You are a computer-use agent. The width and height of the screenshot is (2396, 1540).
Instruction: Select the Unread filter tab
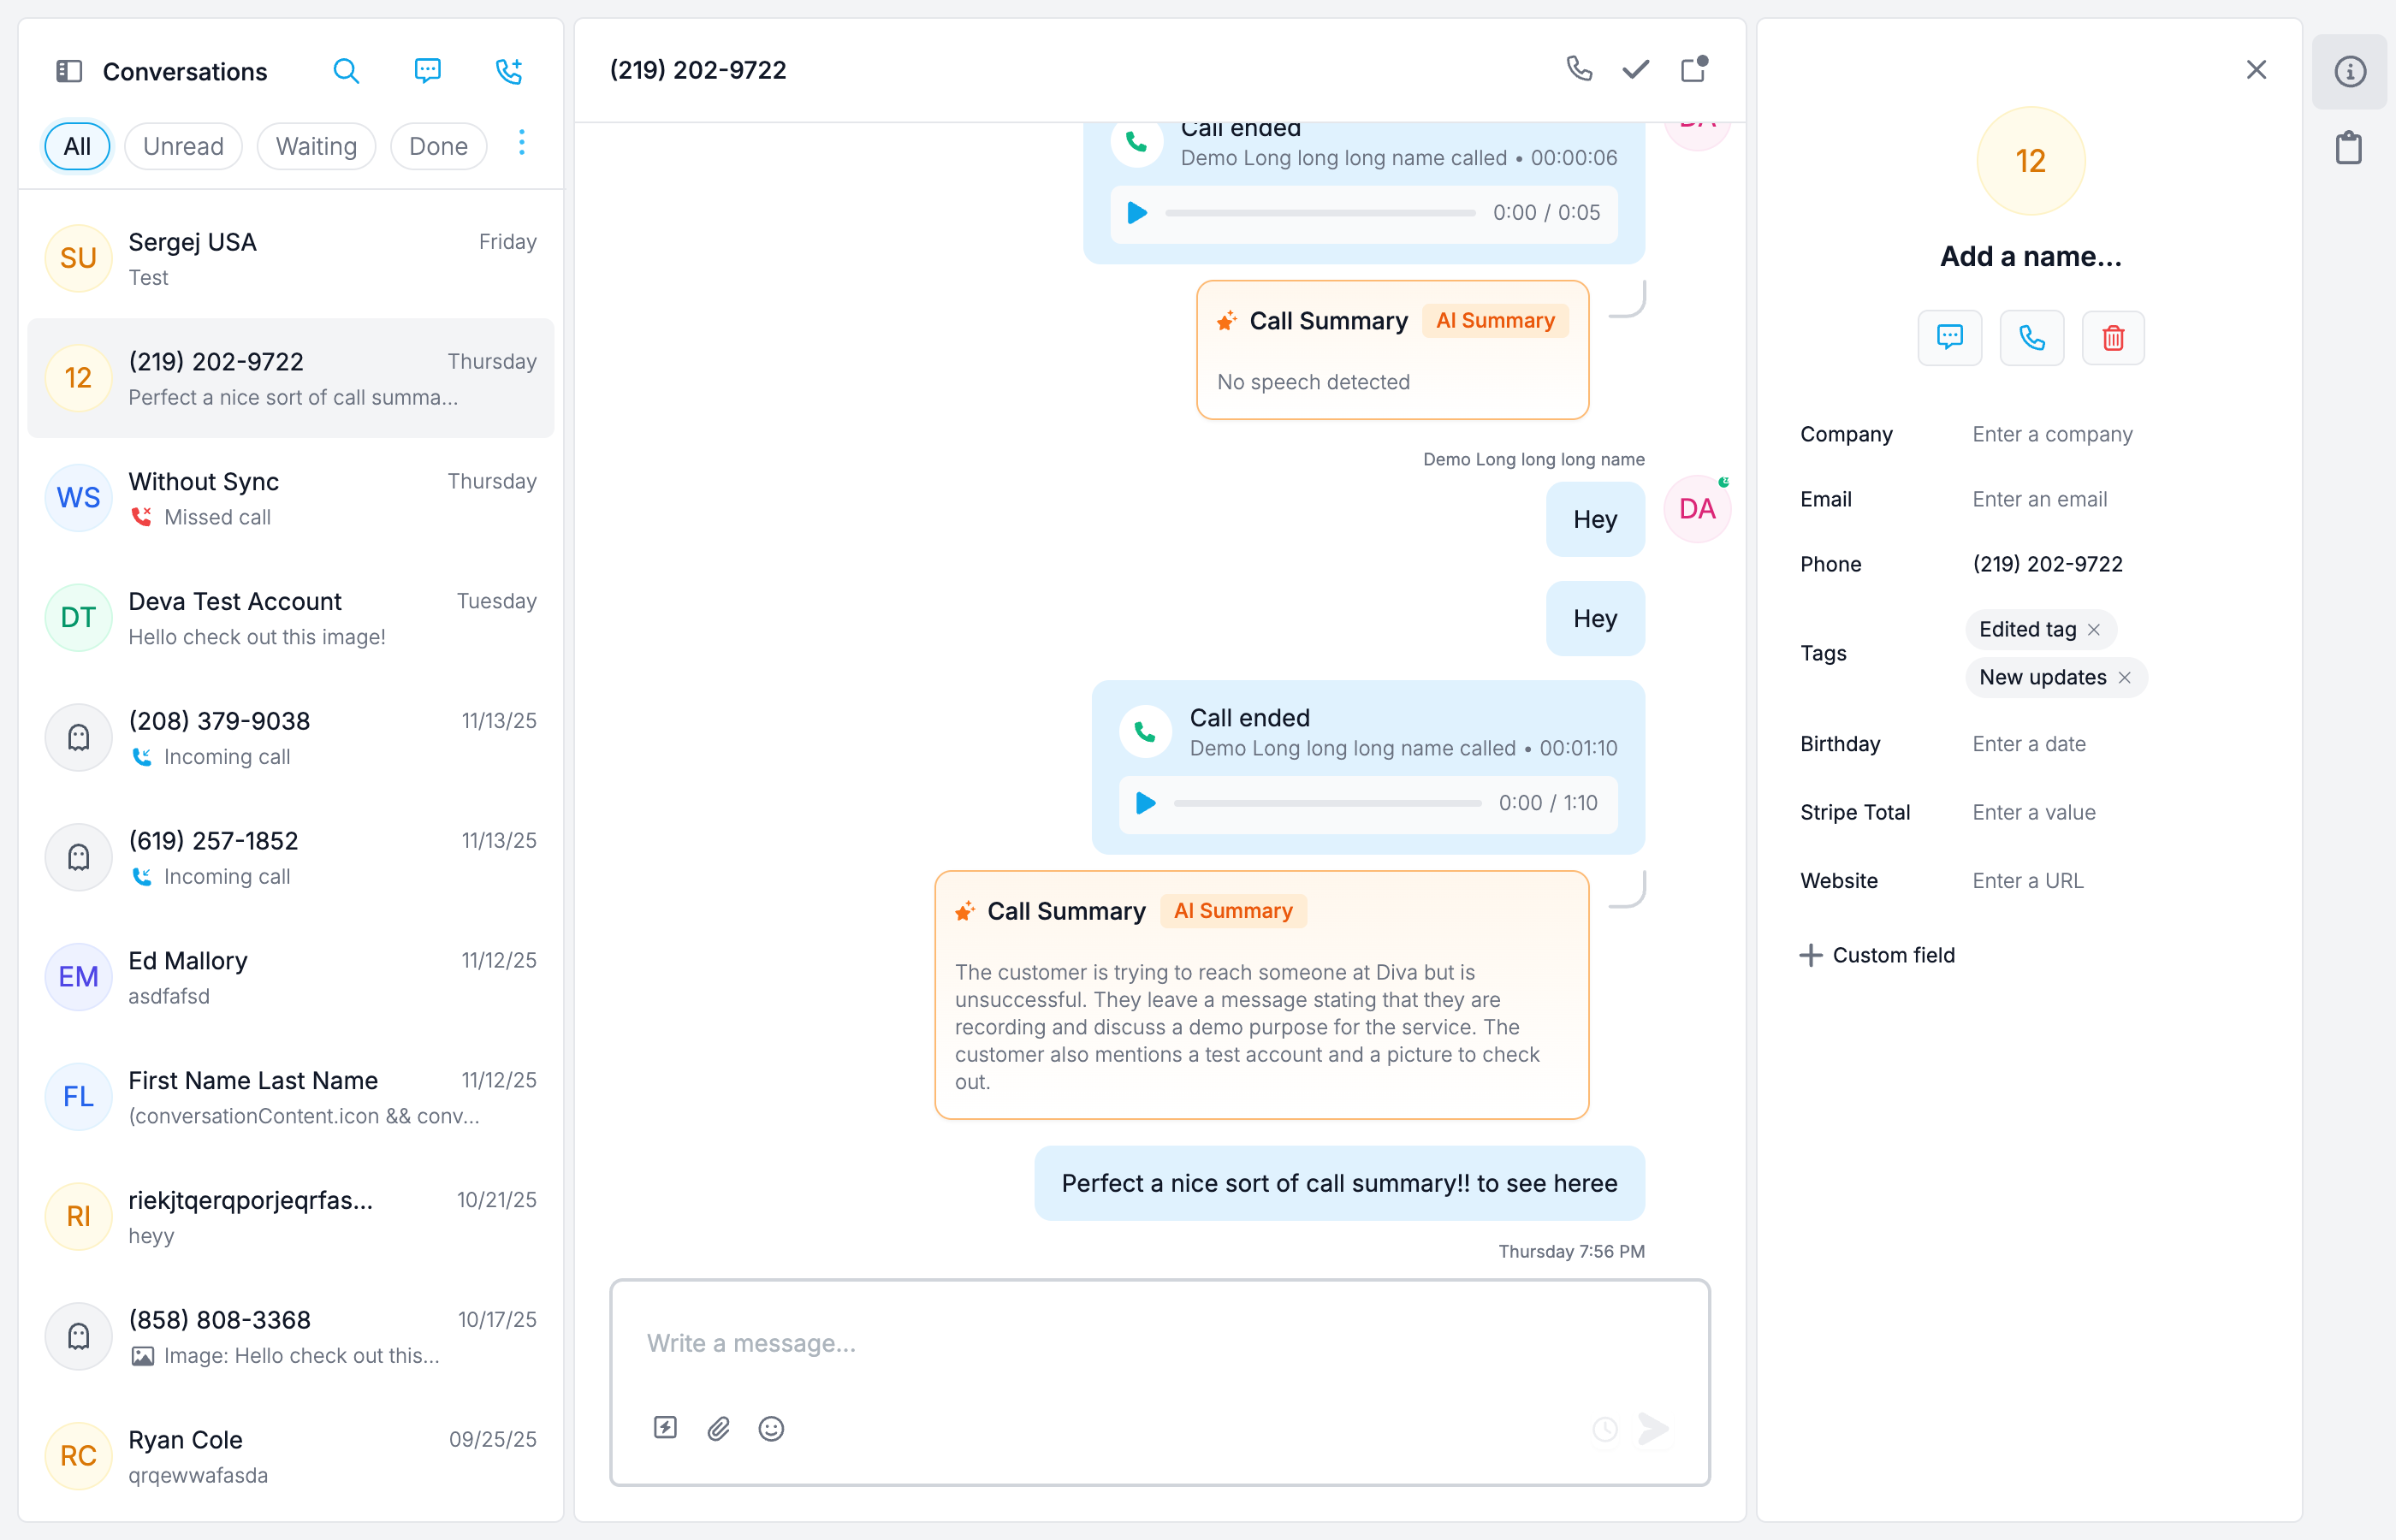[x=183, y=146]
